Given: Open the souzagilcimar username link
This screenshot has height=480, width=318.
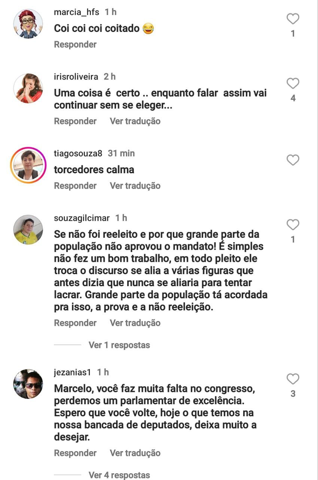Looking at the screenshot, I should (82, 218).
